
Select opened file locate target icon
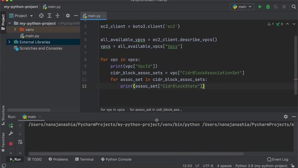pyautogui.click(x=41, y=16)
